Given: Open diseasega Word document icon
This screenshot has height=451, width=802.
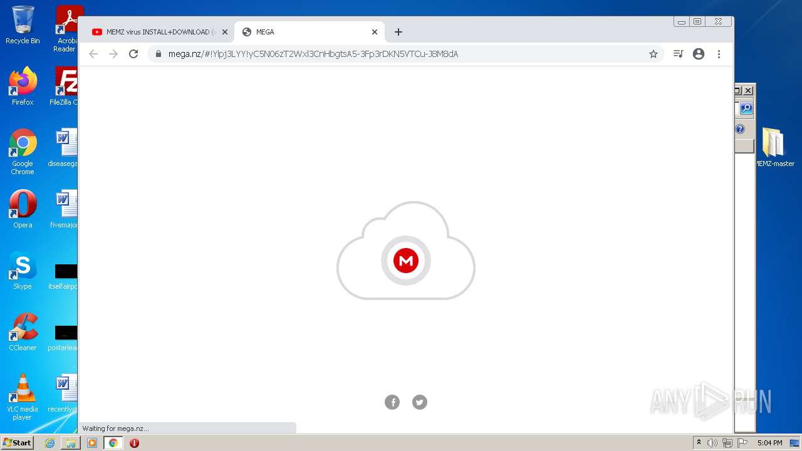Looking at the screenshot, I should click(x=65, y=148).
